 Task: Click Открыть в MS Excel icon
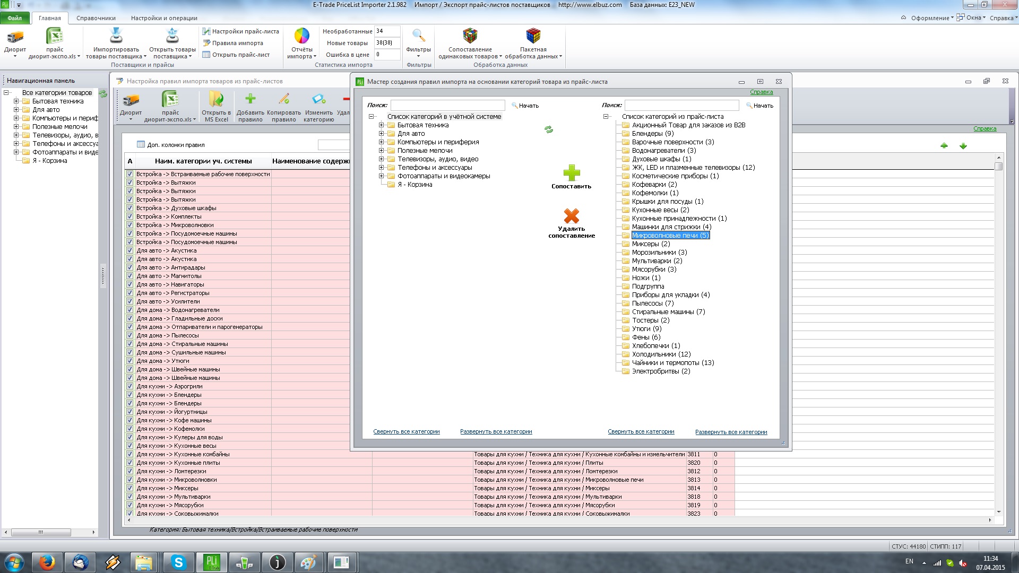tap(216, 99)
